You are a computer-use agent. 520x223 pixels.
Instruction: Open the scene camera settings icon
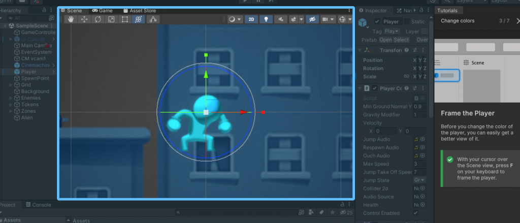[324, 19]
